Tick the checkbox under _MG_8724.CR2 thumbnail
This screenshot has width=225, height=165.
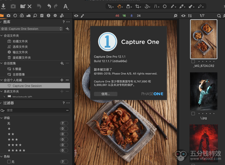pyautogui.click(x=193, y=61)
